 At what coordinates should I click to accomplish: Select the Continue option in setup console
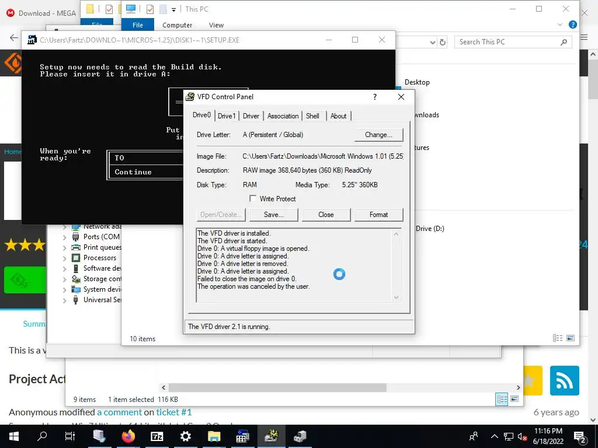[x=133, y=172]
